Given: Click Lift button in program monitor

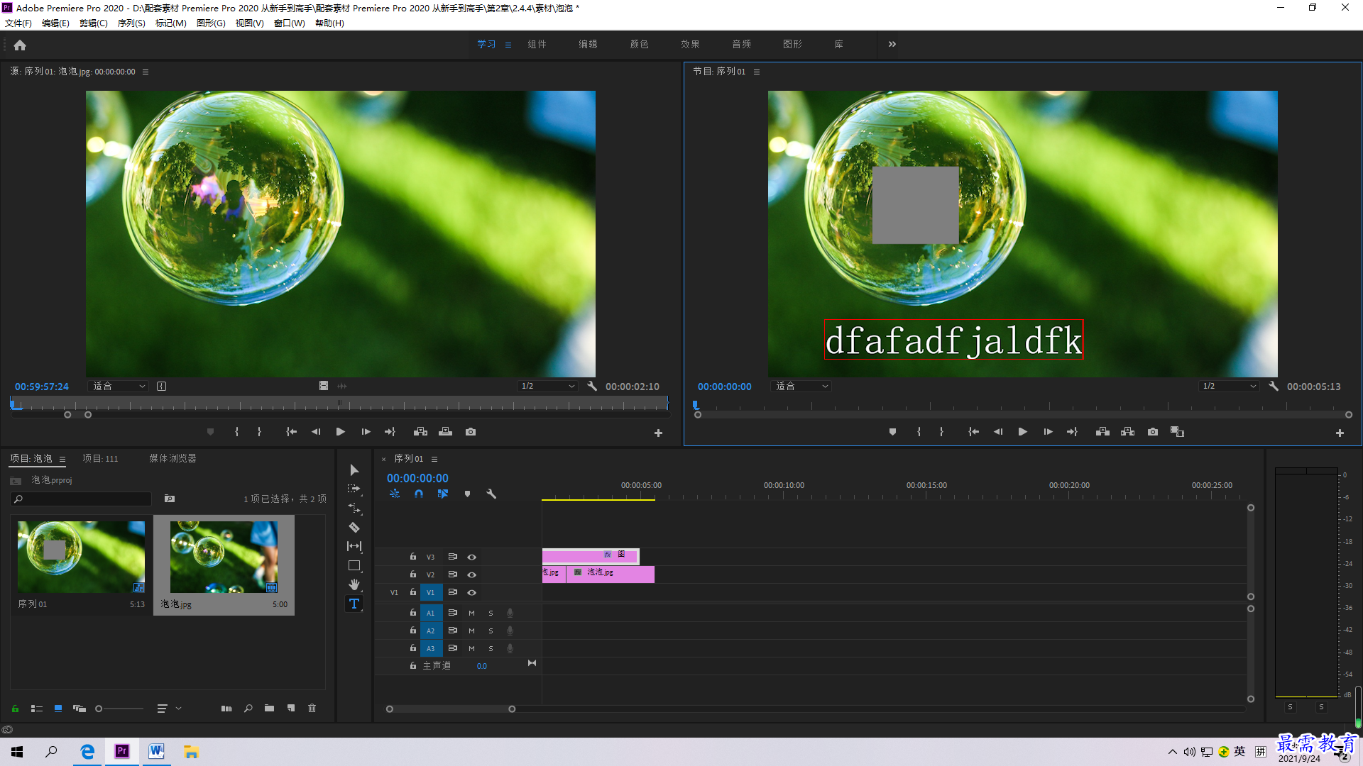Looking at the screenshot, I should pyautogui.click(x=1102, y=432).
